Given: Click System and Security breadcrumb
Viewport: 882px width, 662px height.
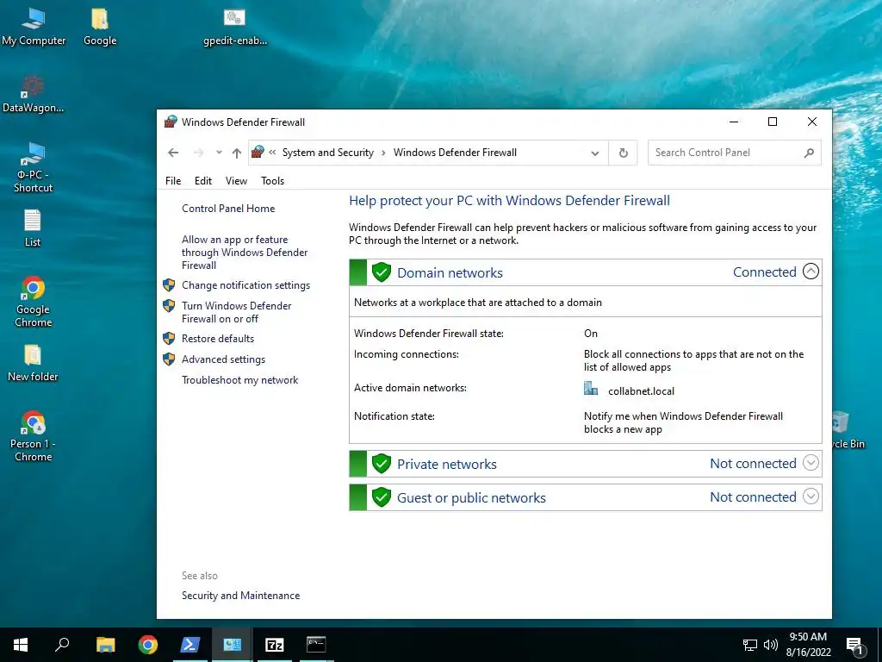Looking at the screenshot, I should (328, 153).
